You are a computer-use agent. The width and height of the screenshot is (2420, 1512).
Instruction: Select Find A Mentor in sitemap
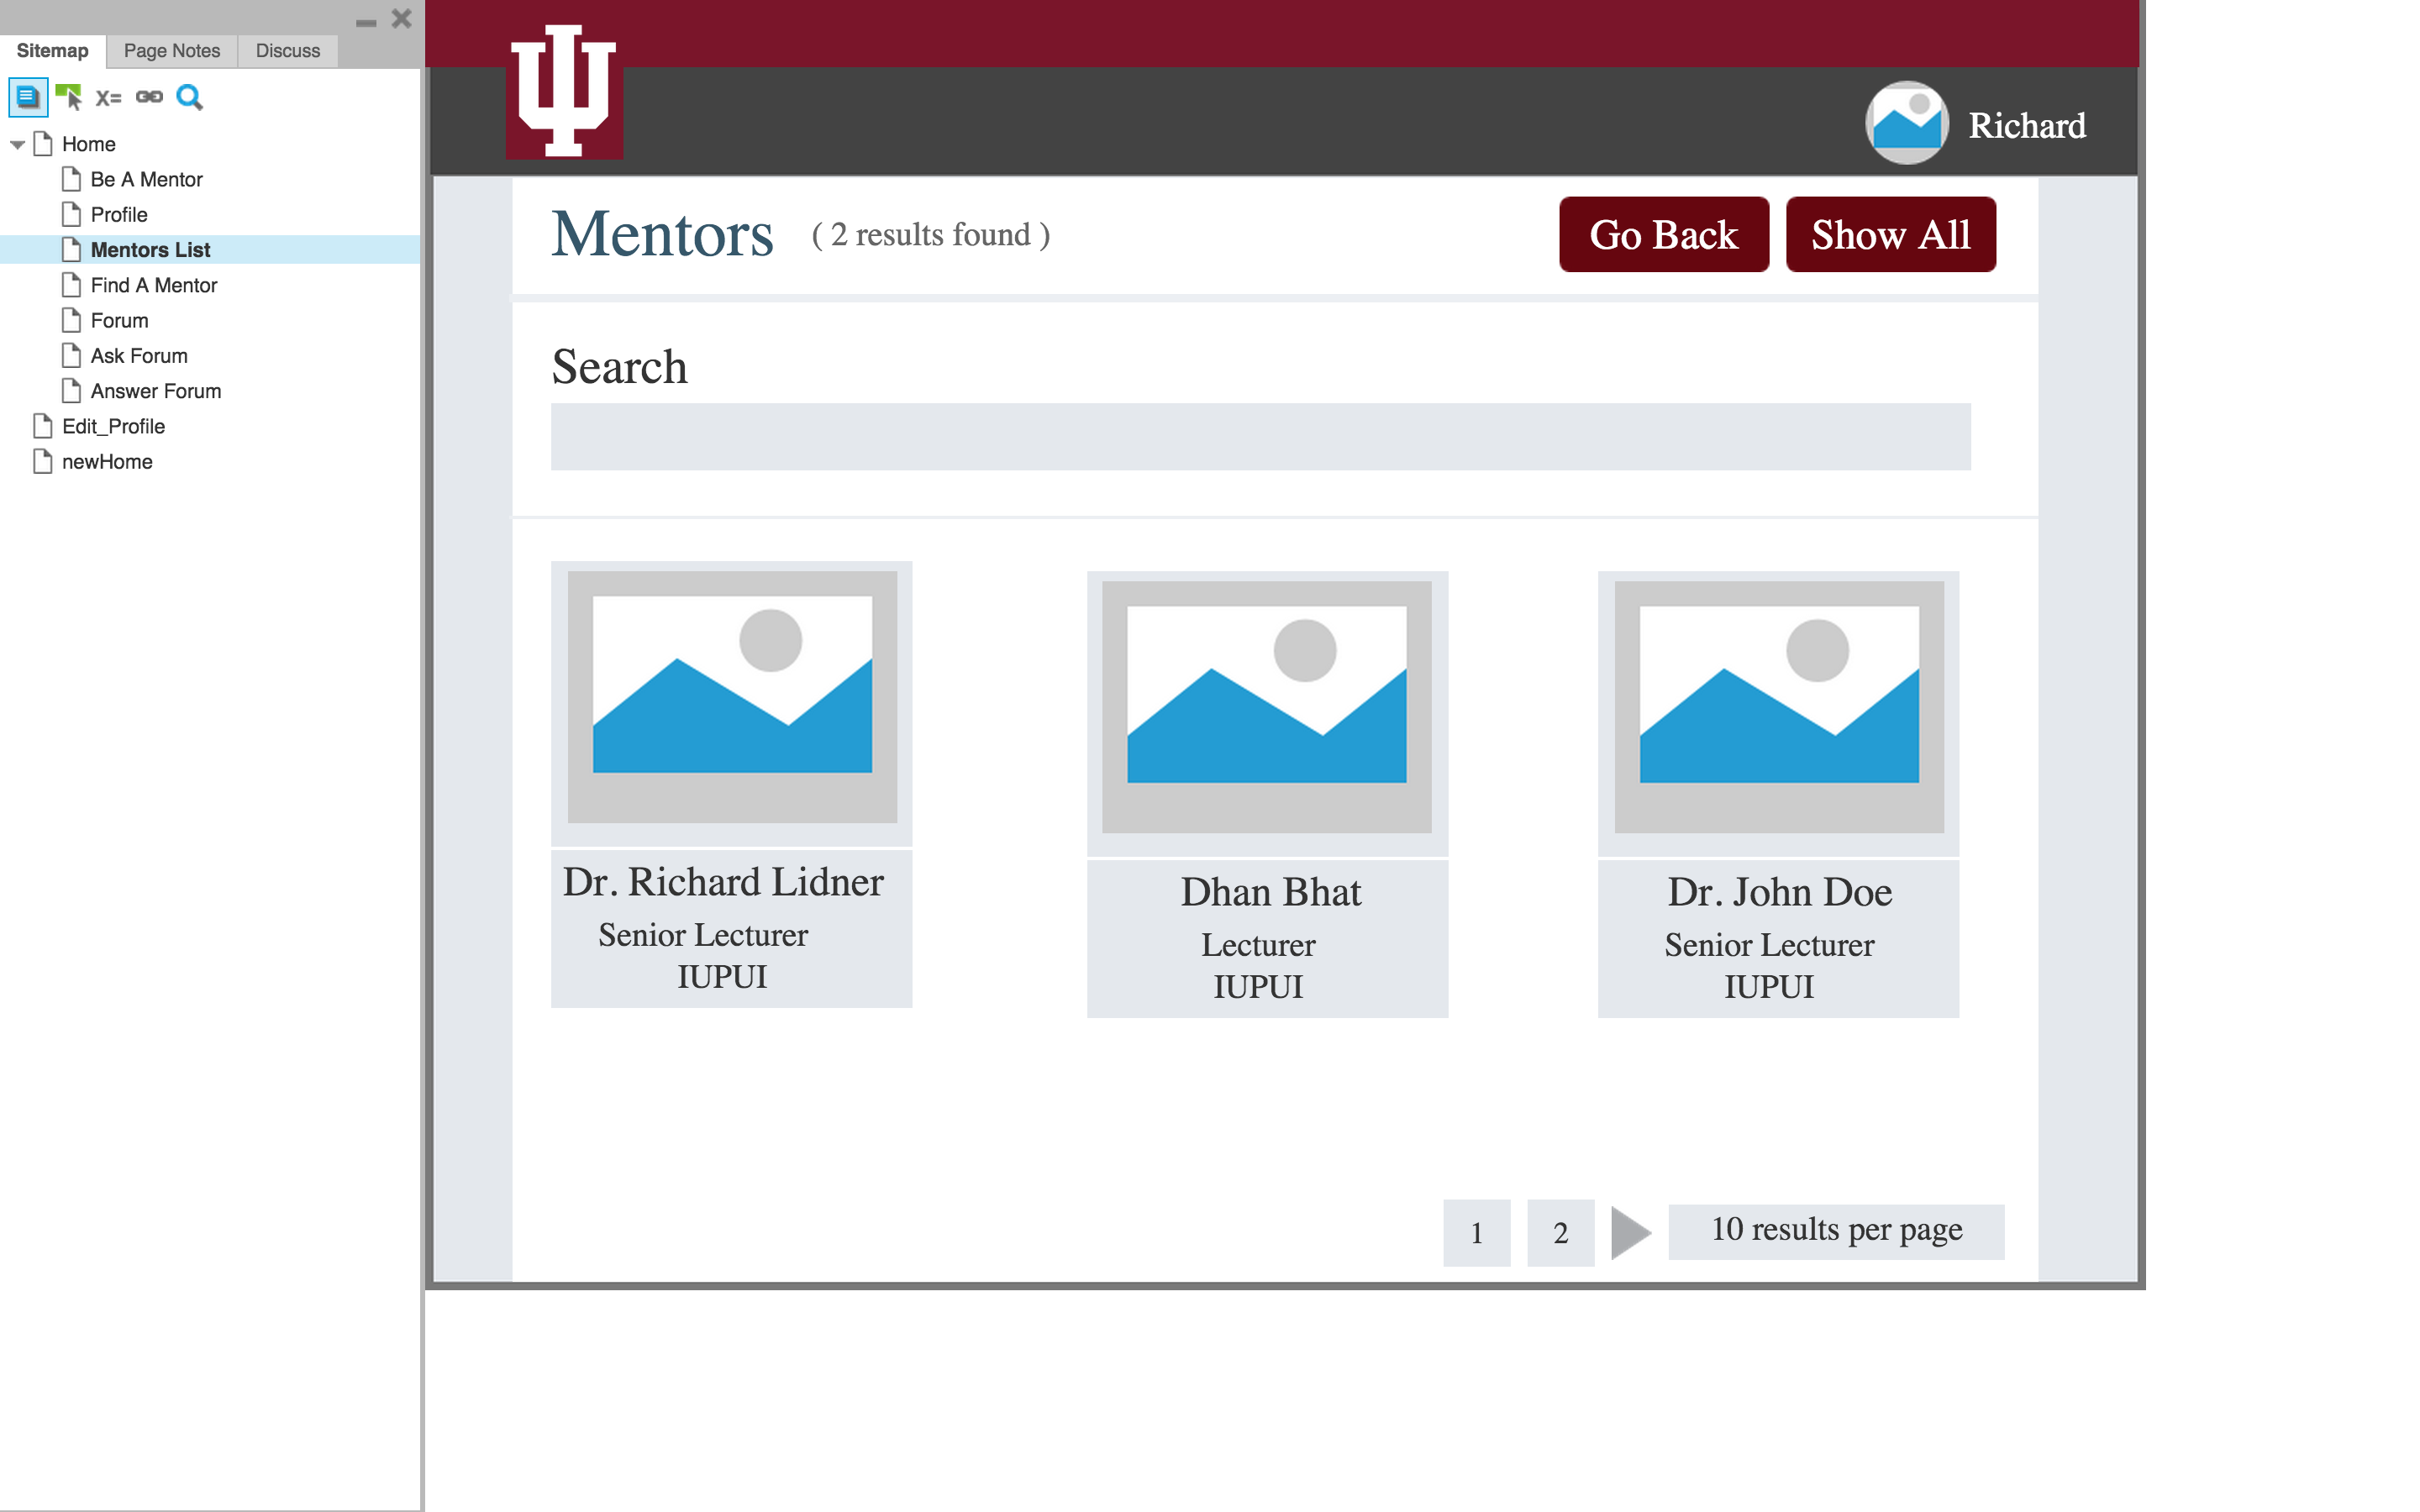pyautogui.click(x=153, y=285)
